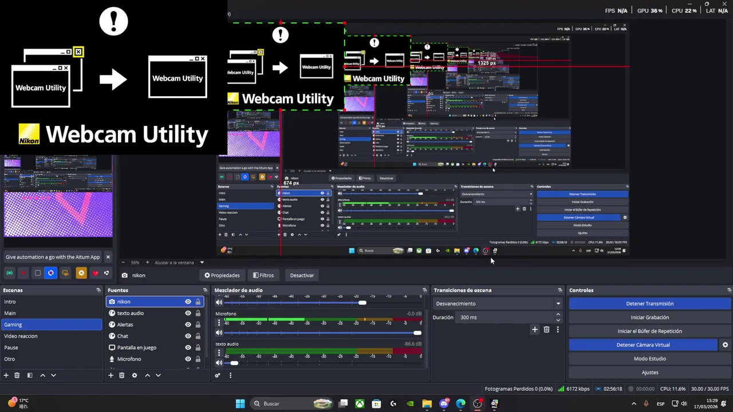733x412 pixels.
Task: Open Ajustes in Controles panel
Action: pos(650,373)
